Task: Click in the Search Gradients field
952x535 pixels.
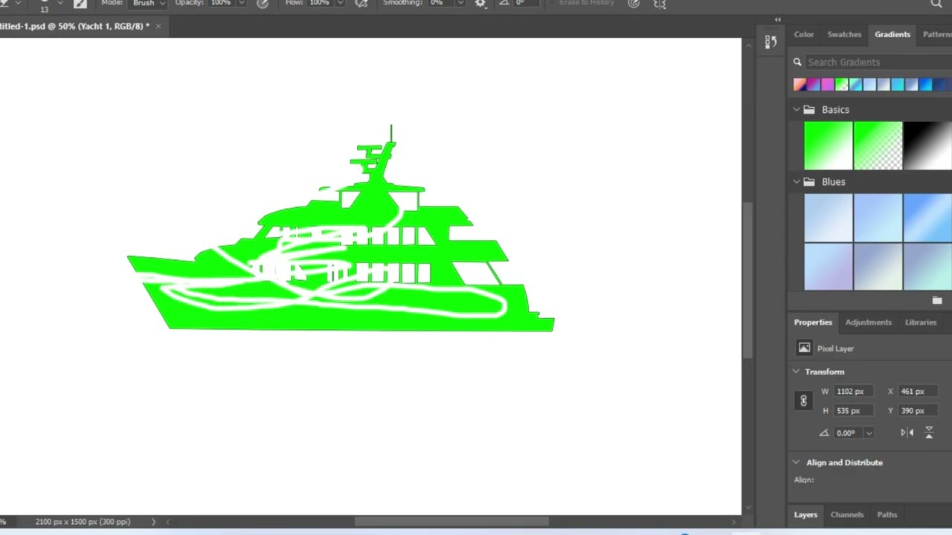Action: (x=878, y=62)
